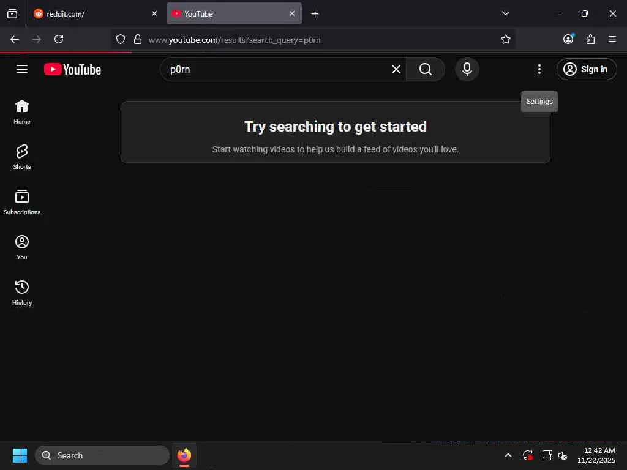Bookmark this page with the star
The width and height of the screenshot is (627, 470).
[505, 39]
